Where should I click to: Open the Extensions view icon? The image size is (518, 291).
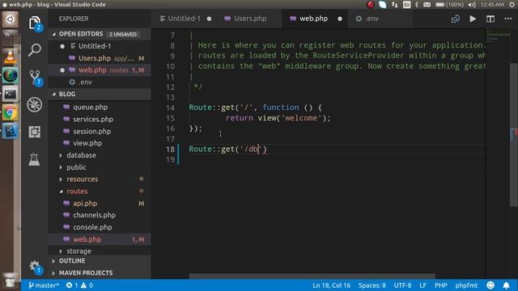tap(34, 132)
